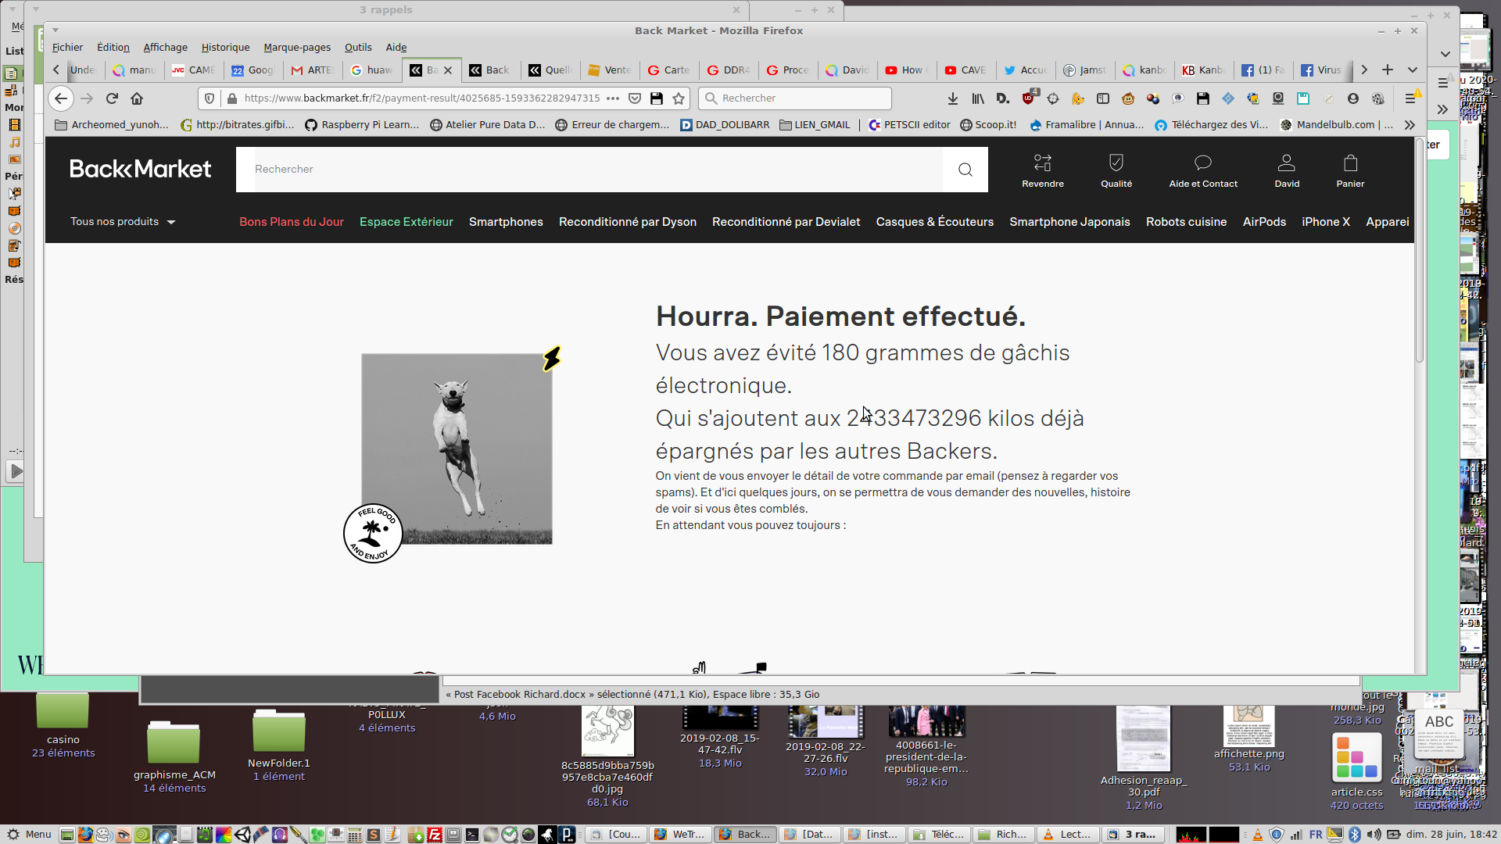
Task: Toggle tracking protection shield in address bar
Action: pos(209,98)
